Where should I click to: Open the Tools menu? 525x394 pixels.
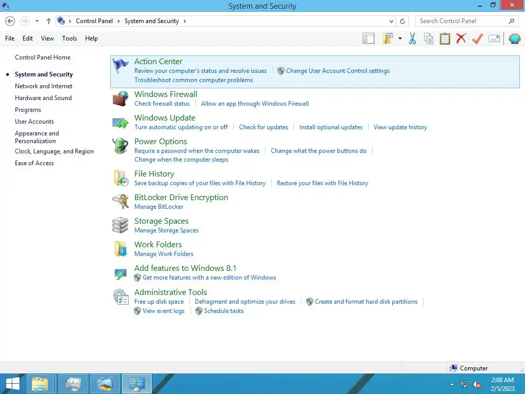(x=69, y=38)
